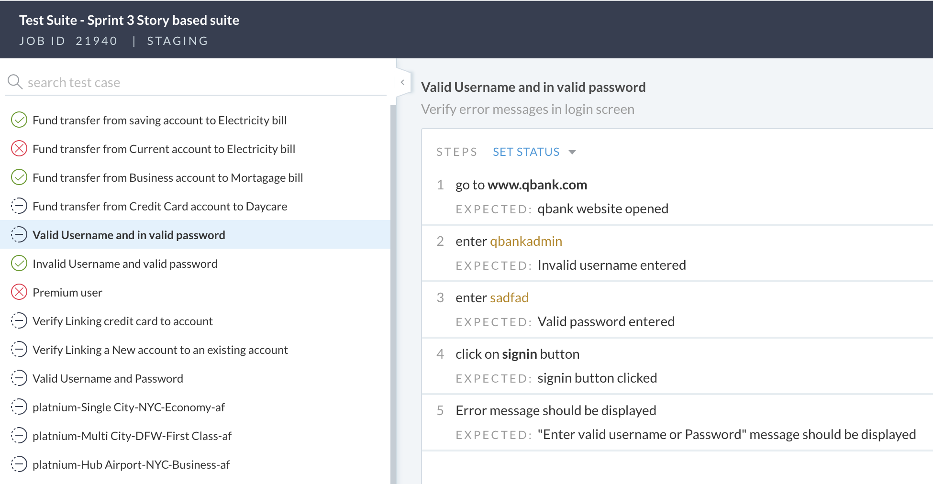
Task: Click pending icon for platnium-Single City-NYC-Economy-af
Action: pos(19,407)
